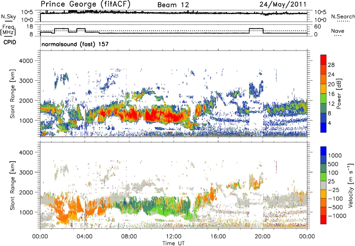The image size is (355, 246).
Task: Click the Power colorbar value '28'
Action: point(331,65)
